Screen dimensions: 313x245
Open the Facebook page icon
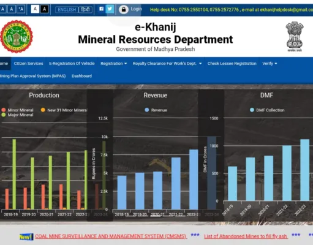click(x=101, y=9)
